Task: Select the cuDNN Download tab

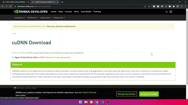Action: click(x=45, y=2)
